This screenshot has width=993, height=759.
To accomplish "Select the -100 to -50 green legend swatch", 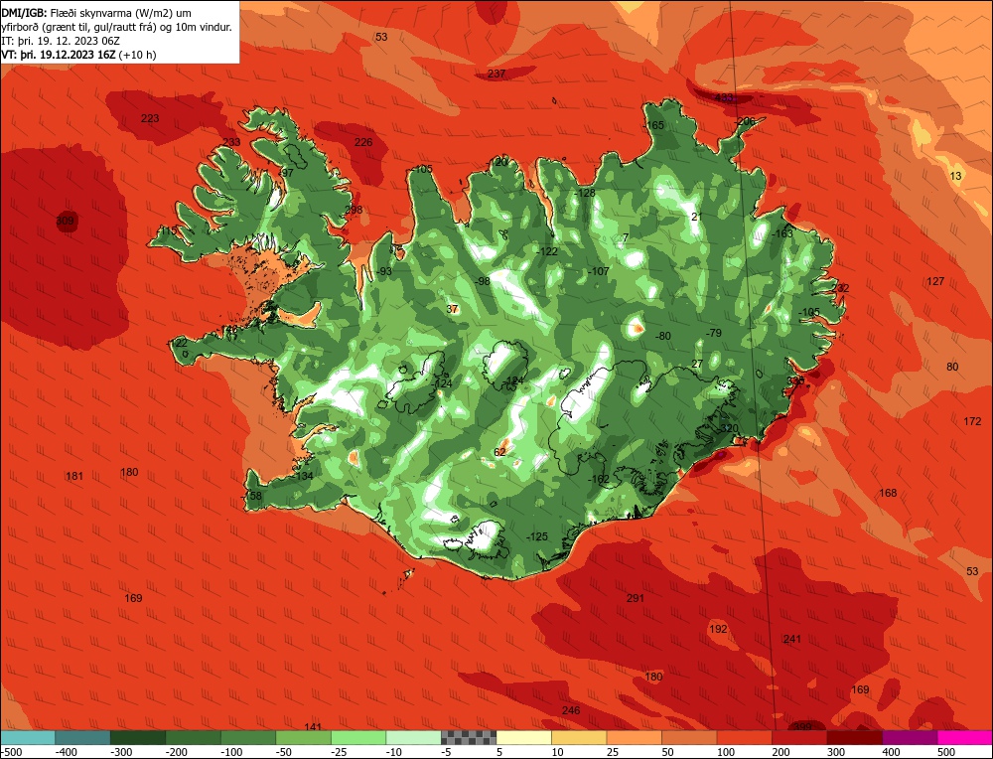I will [247, 737].
